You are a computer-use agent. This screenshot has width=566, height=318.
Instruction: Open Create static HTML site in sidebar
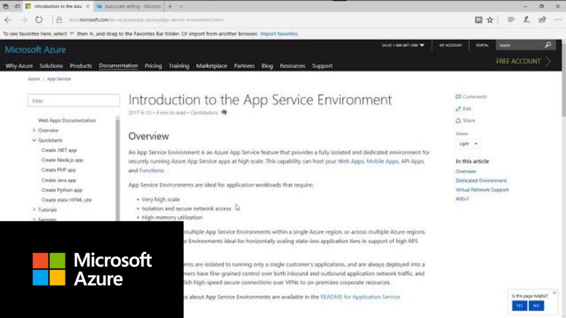click(66, 200)
